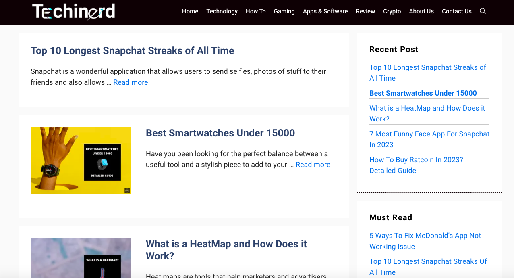Click the Must Read sidebar heading

click(x=391, y=217)
